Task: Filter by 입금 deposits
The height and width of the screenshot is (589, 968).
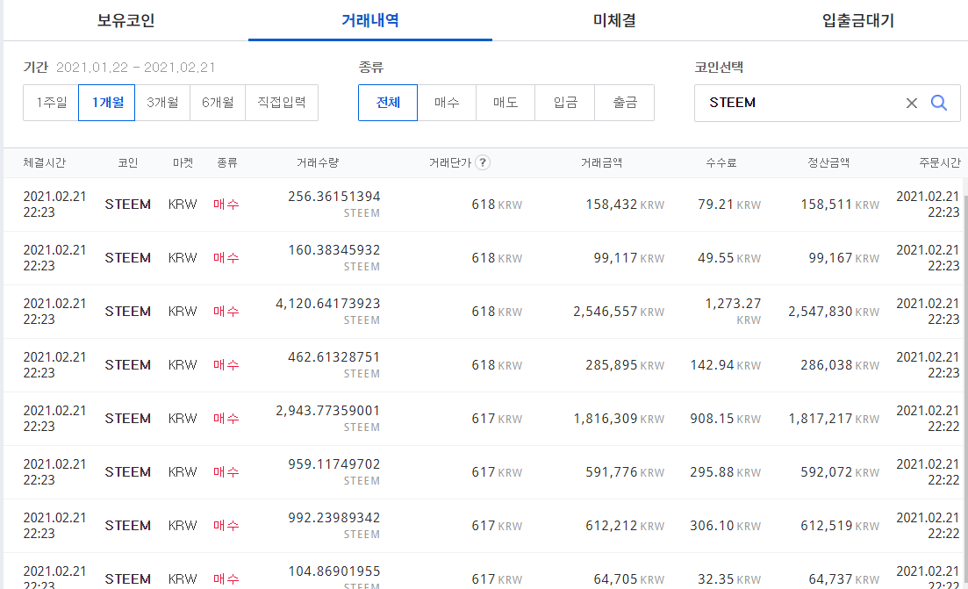Action: [565, 103]
